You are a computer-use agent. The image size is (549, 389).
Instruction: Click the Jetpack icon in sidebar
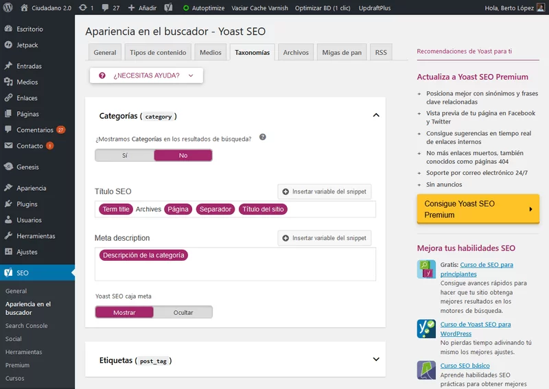point(8,45)
